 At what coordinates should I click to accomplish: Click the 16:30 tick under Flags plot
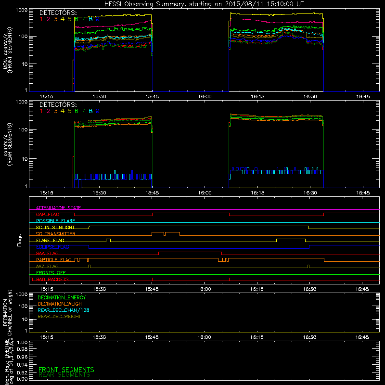tap(309, 289)
